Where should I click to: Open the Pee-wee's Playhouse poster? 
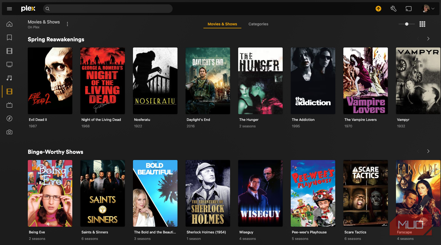pyautogui.click(x=313, y=193)
